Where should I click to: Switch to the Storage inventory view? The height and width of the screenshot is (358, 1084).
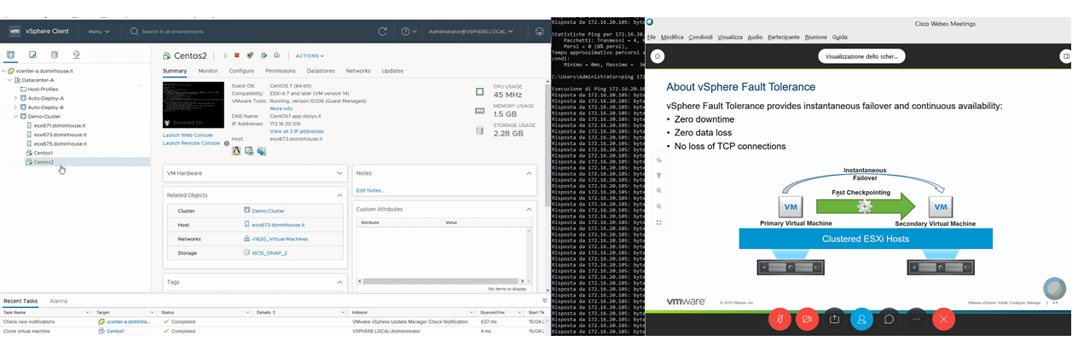(55, 55)
